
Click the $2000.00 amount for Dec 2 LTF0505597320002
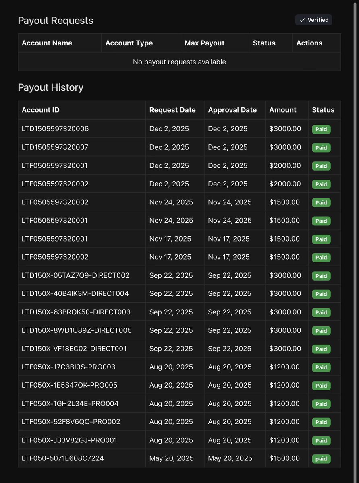tap(285, 184)
